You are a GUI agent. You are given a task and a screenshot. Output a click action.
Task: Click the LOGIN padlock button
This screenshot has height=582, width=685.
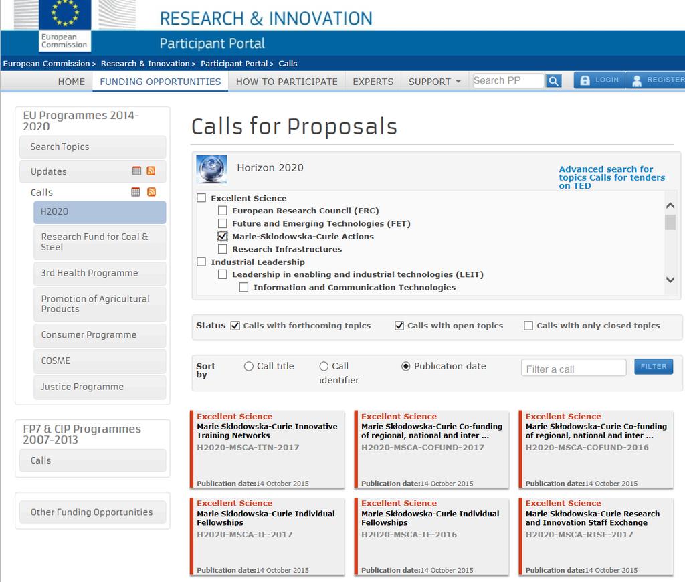coord(599,80)
